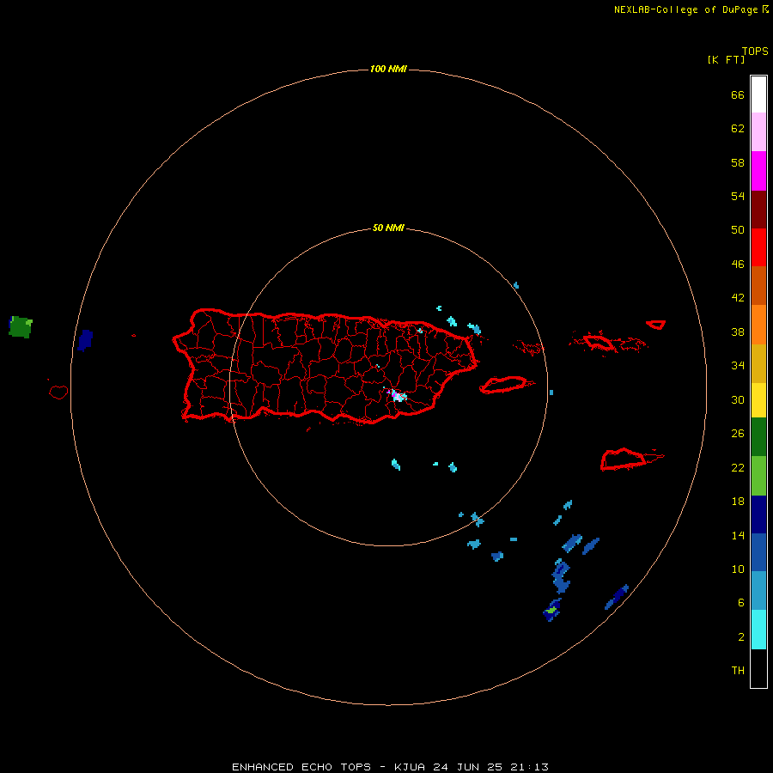Image resolution: width=773 pixels, height=773 pixels.
Task: Click the "46" legend value
Action: (x=738, y=264)
